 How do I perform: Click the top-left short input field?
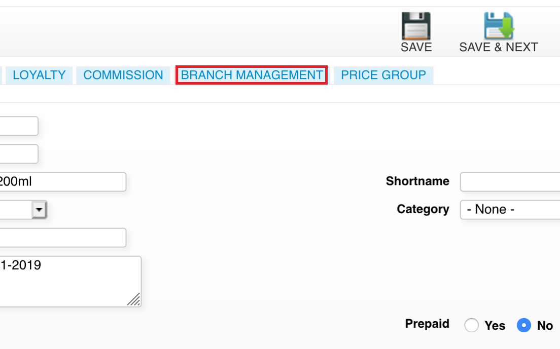pyautogui.click(x=19, y=126)
